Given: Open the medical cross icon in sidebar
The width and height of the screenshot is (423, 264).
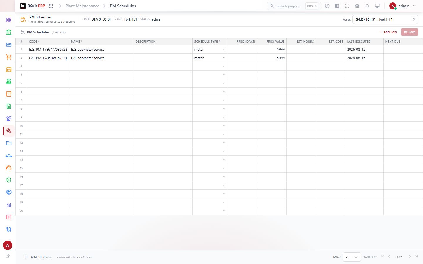Looking at the screenshot, I should click(x=9, y=217).
